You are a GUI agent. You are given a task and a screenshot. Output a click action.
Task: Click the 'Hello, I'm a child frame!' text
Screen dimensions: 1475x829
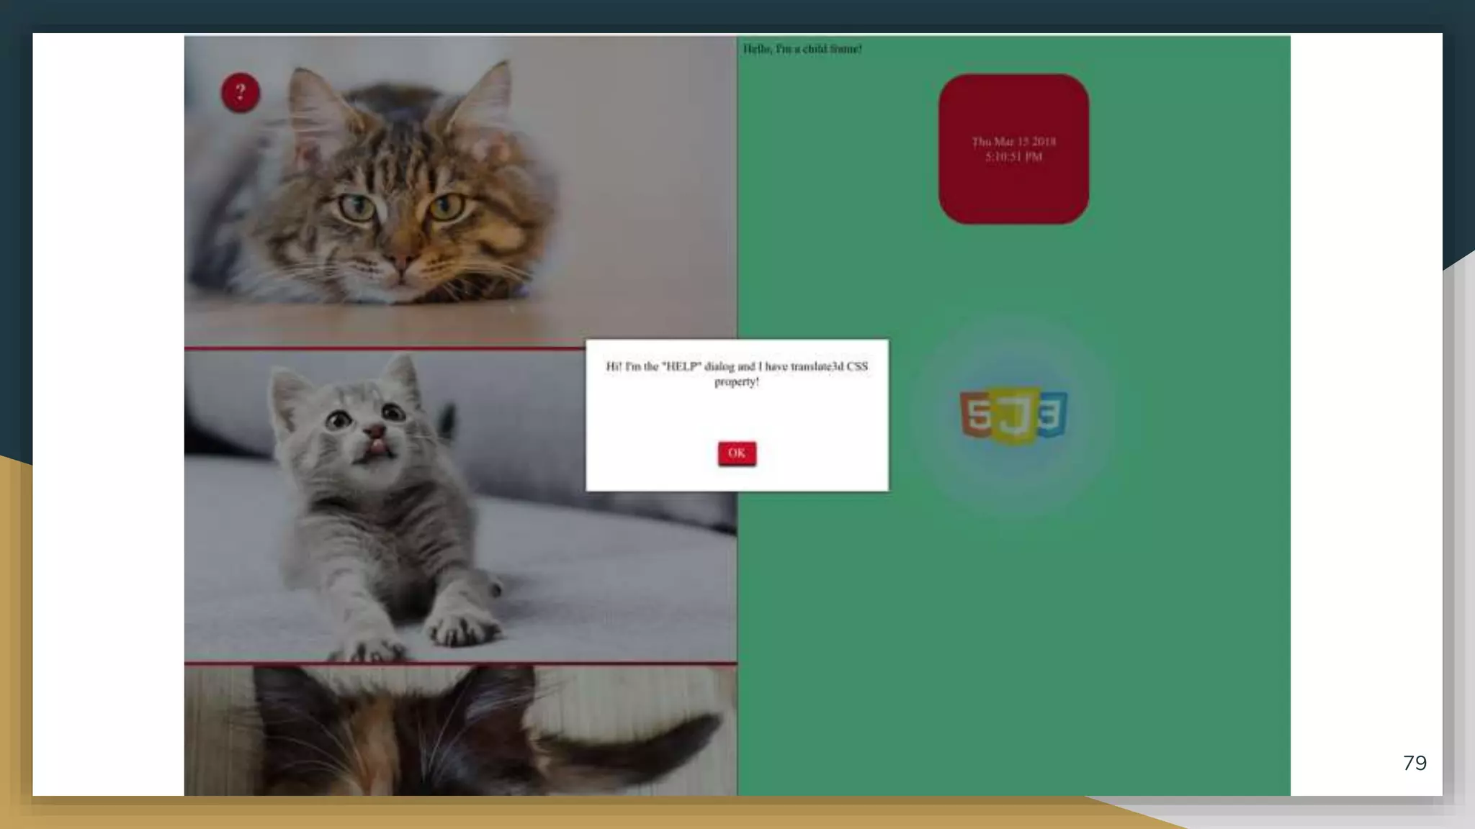coord(802,49)
